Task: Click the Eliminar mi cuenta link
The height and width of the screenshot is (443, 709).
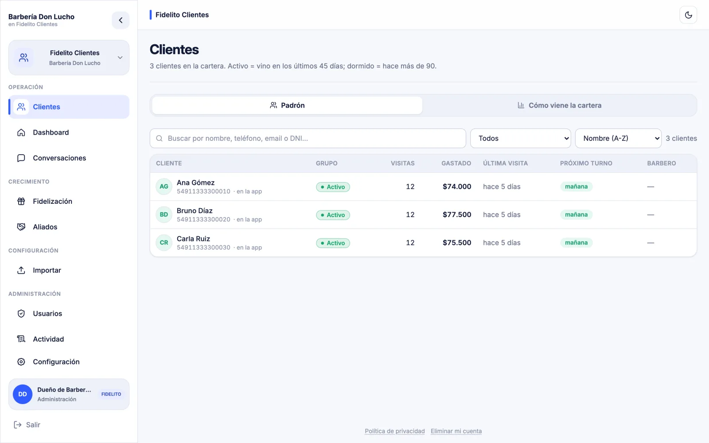Action: tap(456, 431)
